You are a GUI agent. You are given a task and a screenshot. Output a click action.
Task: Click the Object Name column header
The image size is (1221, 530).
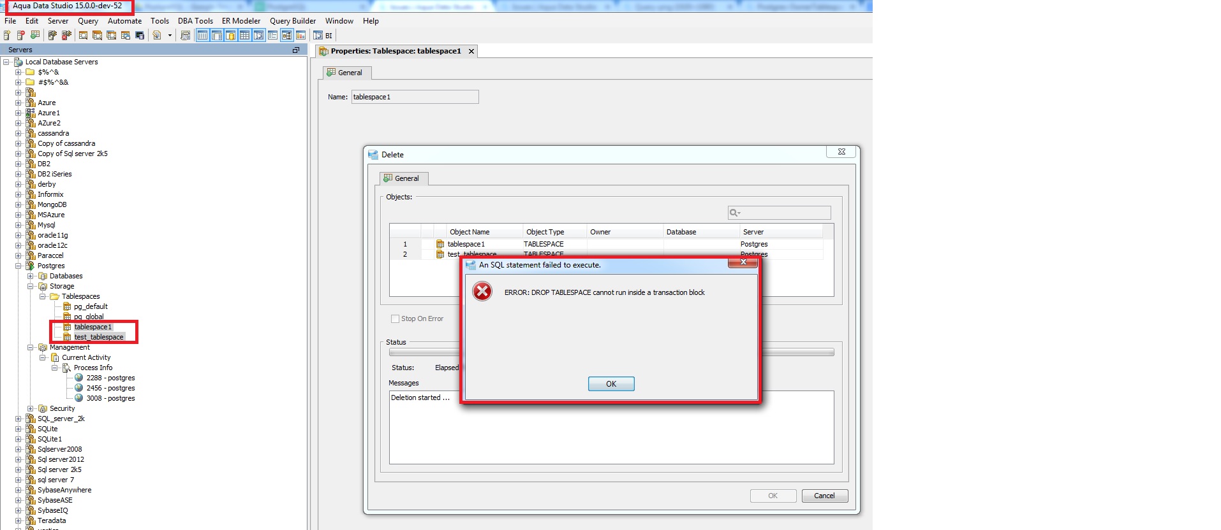click(x=484, y=232)
